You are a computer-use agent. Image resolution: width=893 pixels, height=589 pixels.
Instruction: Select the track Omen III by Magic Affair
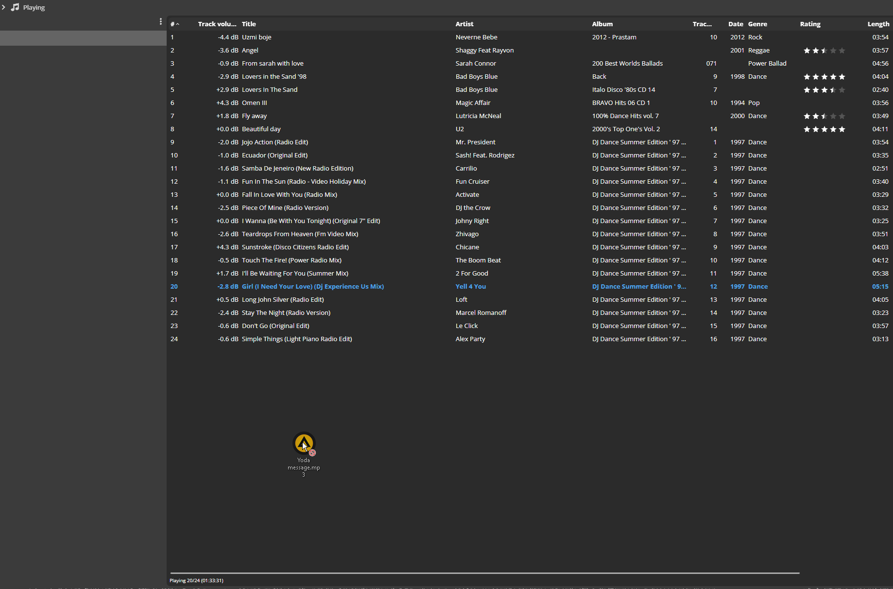click(x=254, y=103)
